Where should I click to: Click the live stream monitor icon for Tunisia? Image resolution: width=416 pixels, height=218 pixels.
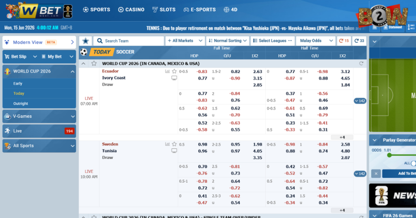point(174,151)
